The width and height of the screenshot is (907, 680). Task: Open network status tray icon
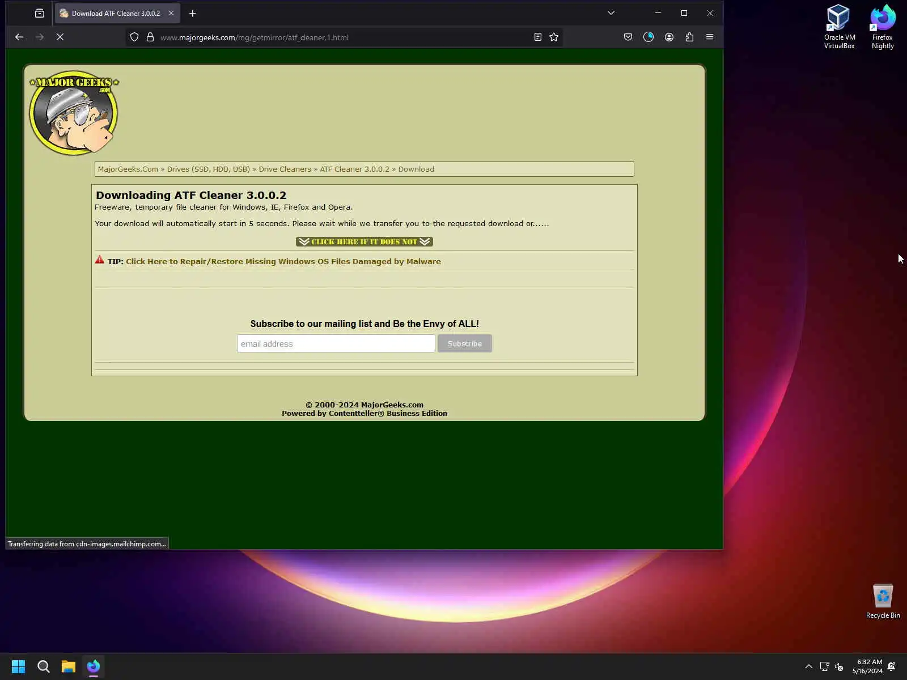coord(825,666)
